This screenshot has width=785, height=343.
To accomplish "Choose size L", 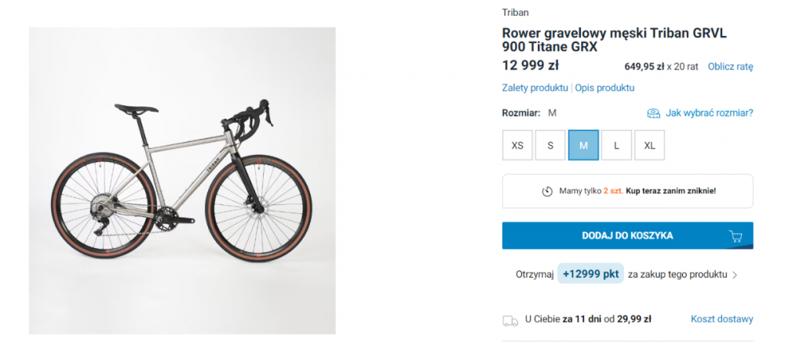I will tap(616, 146).
